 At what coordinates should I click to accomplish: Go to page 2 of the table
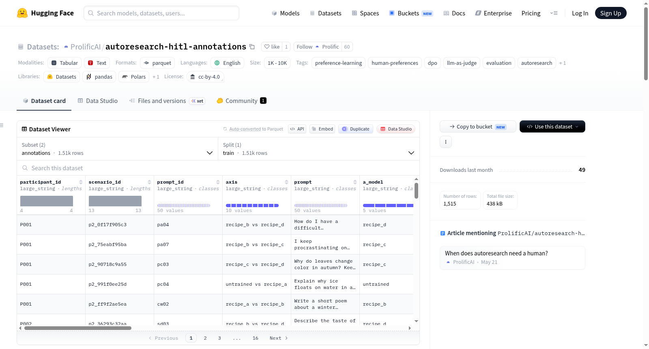tap(205, 338)
